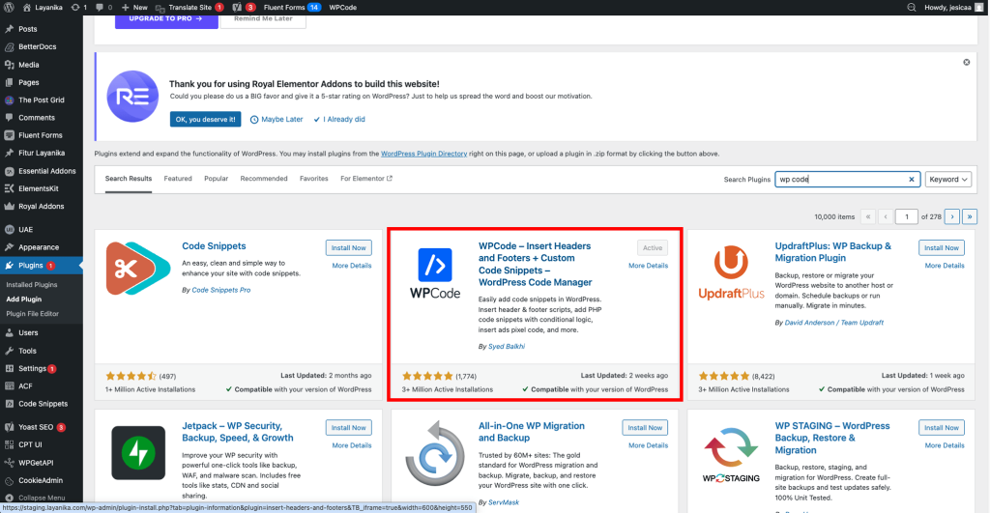
Task: Open the Keyword search type dropdown
Action: coord(947,180)
